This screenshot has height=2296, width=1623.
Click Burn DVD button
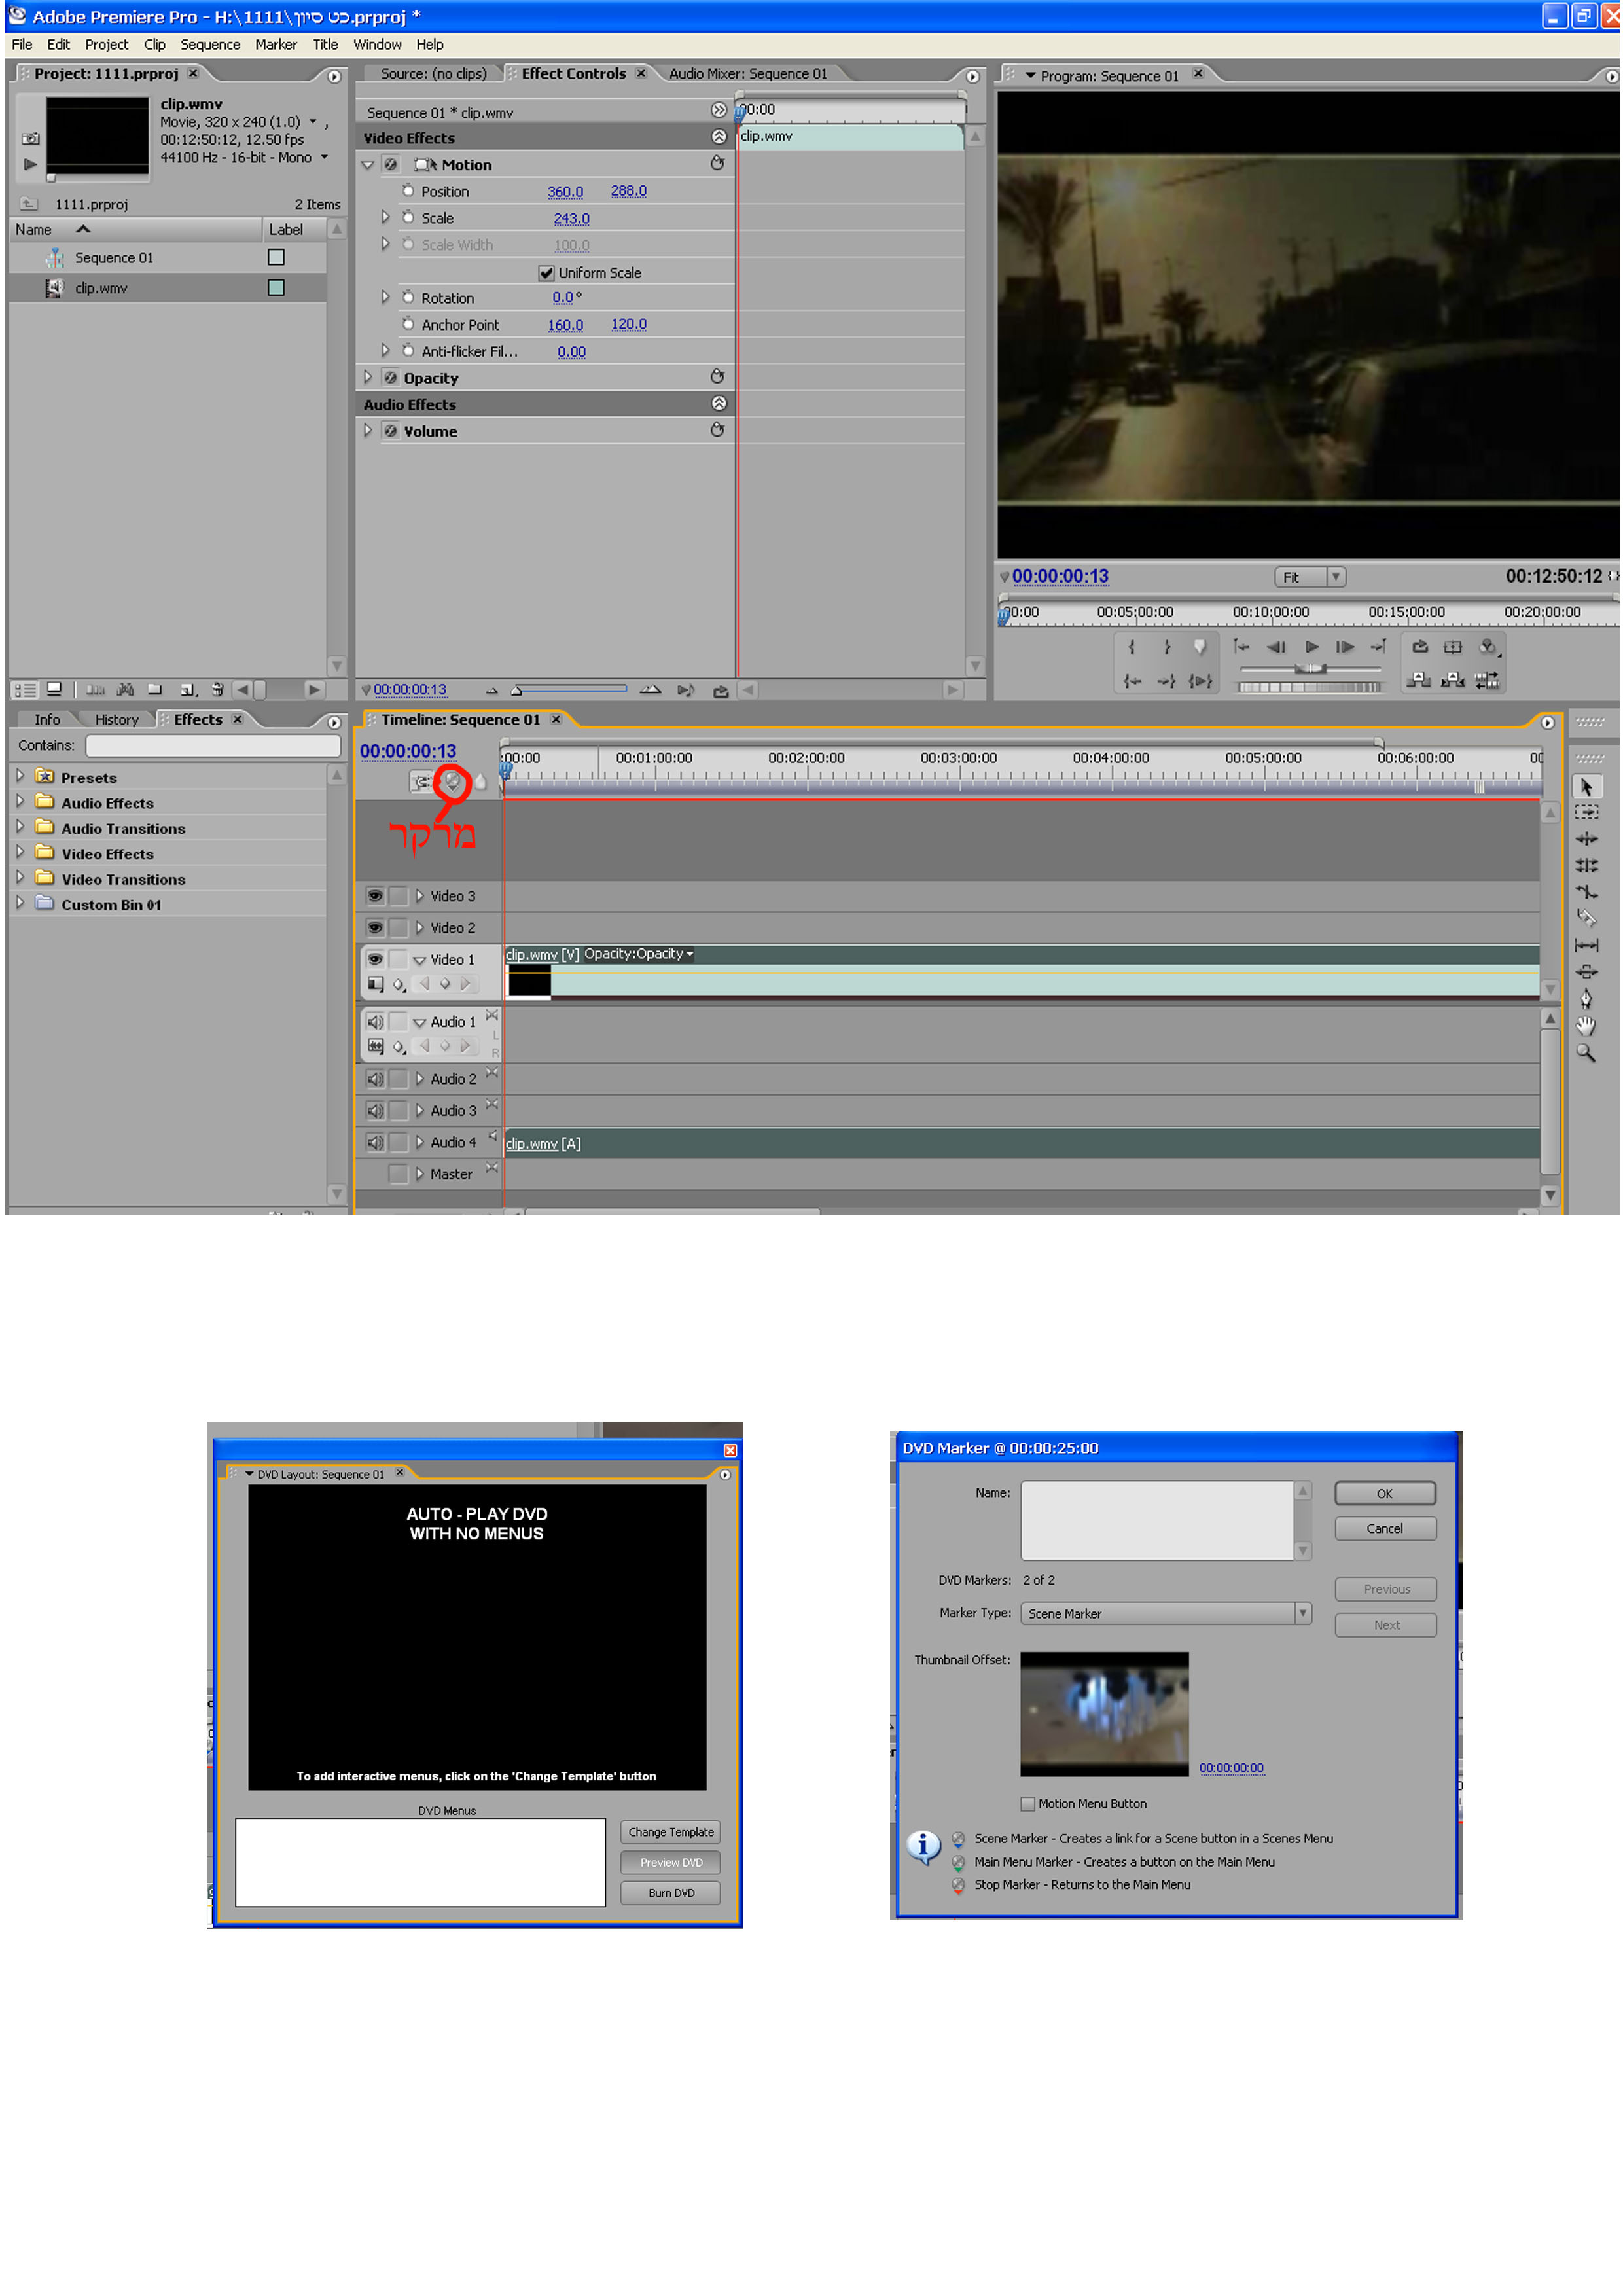tap(670, 1893)
